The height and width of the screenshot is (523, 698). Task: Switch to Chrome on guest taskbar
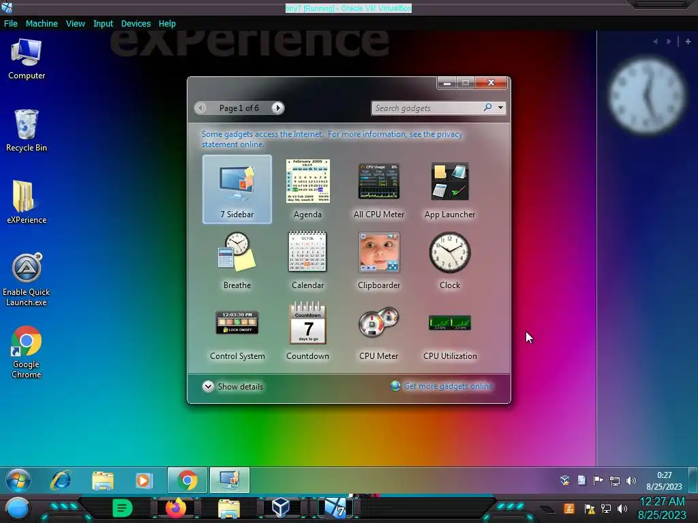[x=187, y=480]
